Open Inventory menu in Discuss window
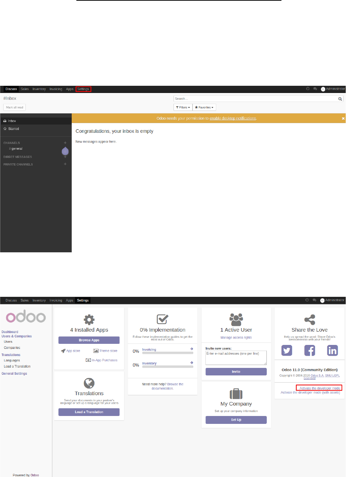The height and width of the screenshot is (477, 346). tap(39, 89)
